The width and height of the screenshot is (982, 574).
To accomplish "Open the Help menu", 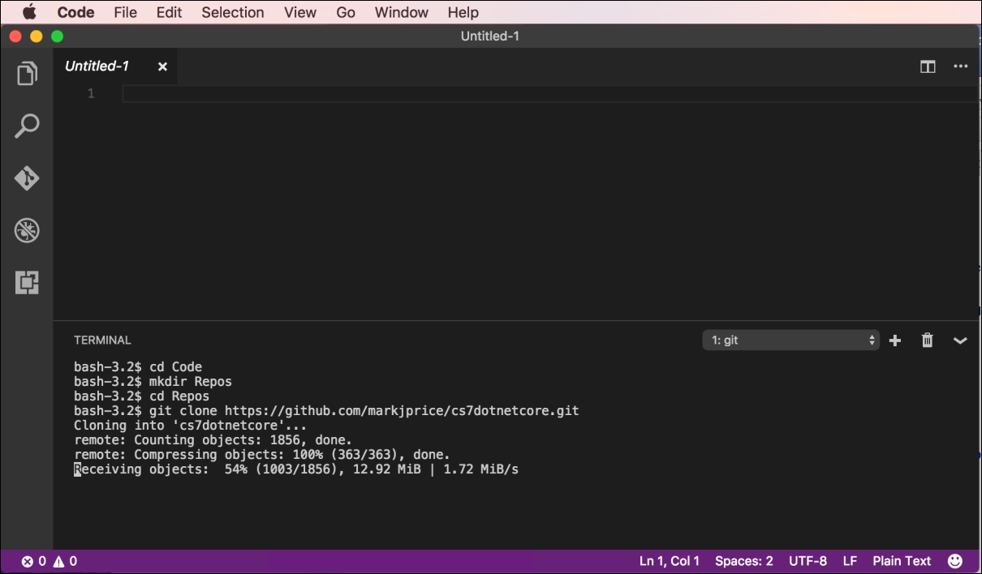I will [463, 12].
